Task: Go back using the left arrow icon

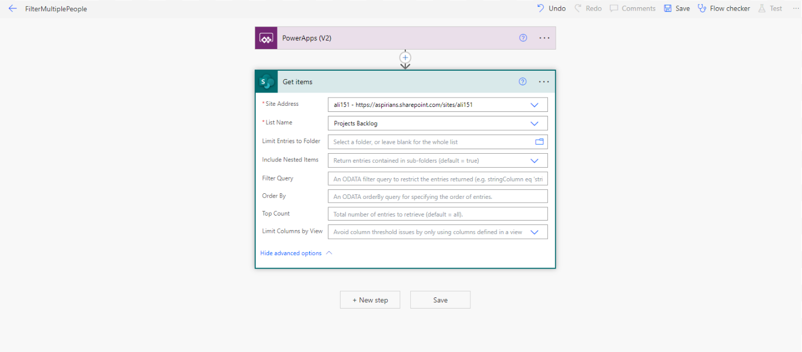Action: [x=13, y=8]
